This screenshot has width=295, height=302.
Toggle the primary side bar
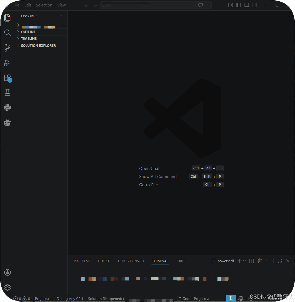click(x=238, y=5)
